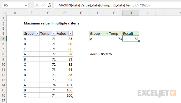Viewport: 181px width, 103px height.
Task: Select row 8 header
Action: coord(3,54)
